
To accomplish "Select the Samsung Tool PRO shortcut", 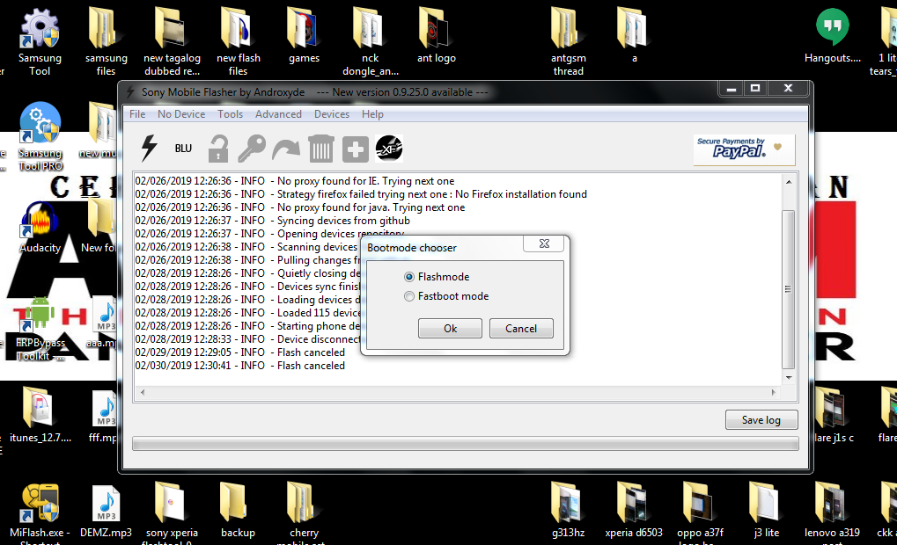I will point(40,137).
